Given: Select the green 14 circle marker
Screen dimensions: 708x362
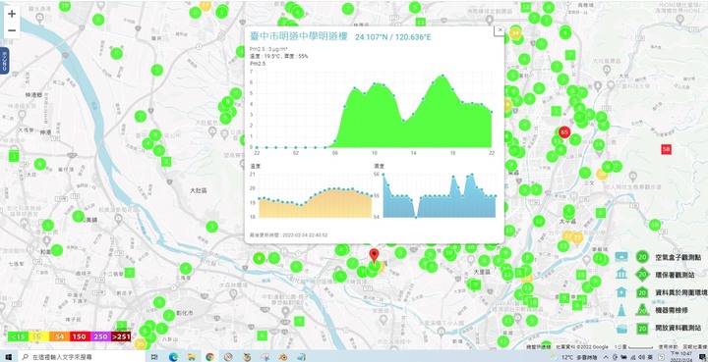Looking at the screenshot, I should coord(599,144).
